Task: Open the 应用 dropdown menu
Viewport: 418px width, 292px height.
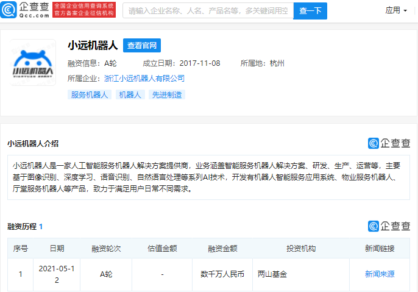Action: tap(396, 10)
